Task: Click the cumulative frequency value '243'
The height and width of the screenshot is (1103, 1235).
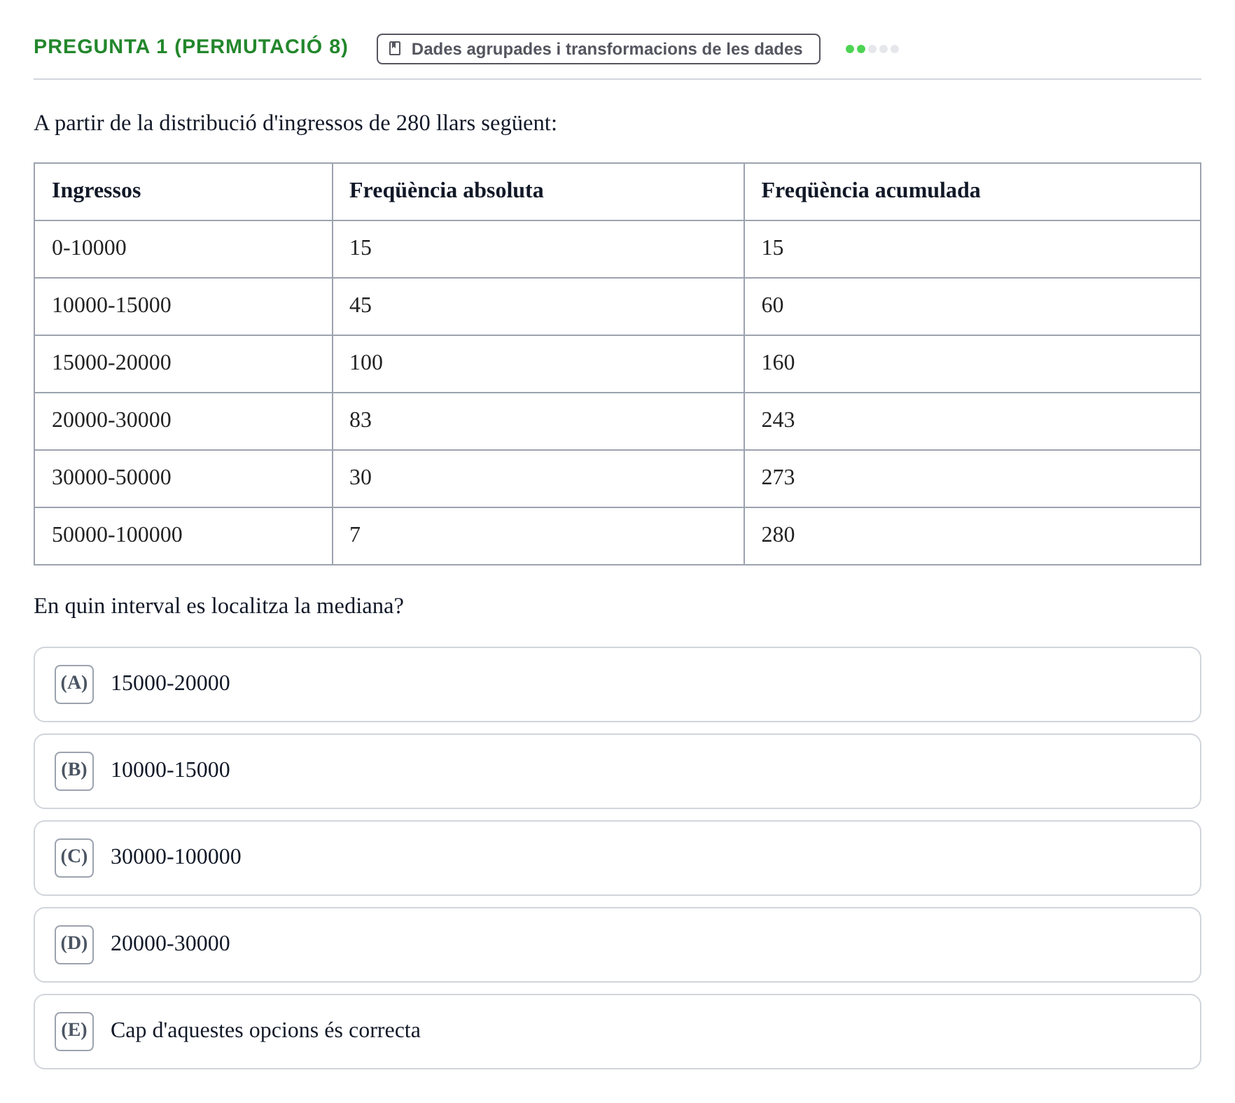Action: click(778, 420)
